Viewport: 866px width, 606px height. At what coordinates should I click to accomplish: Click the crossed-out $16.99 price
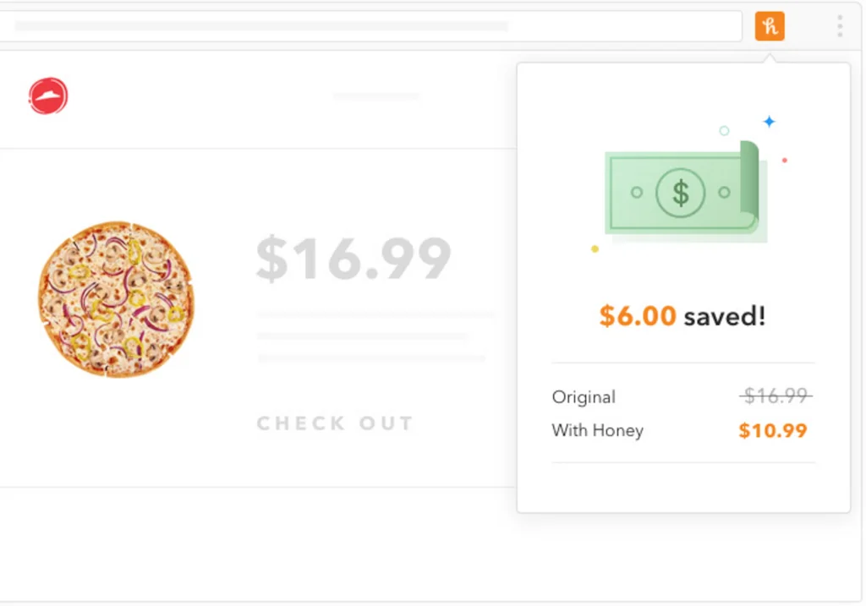coord(776,395)
